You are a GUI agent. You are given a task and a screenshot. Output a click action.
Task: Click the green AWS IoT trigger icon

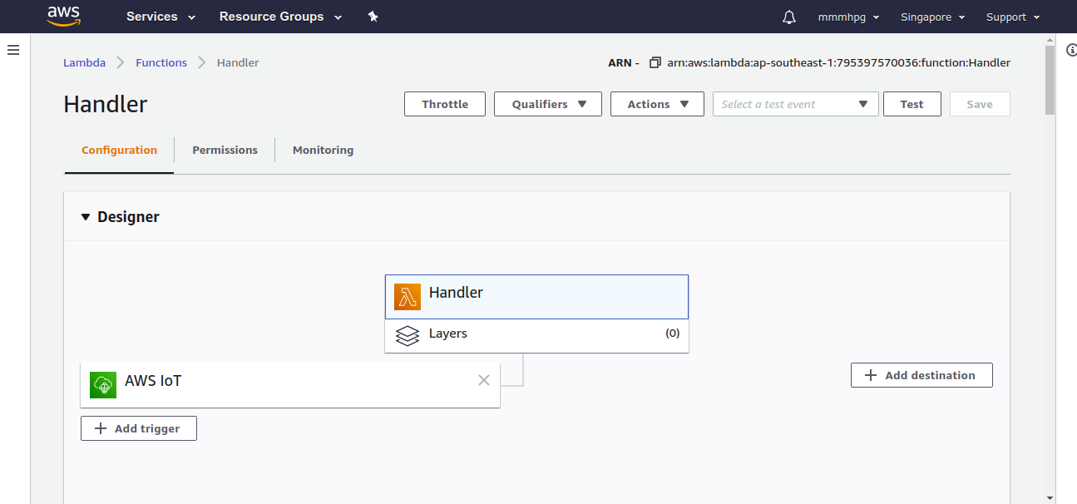pyautogui.click(x=103, y=384)
